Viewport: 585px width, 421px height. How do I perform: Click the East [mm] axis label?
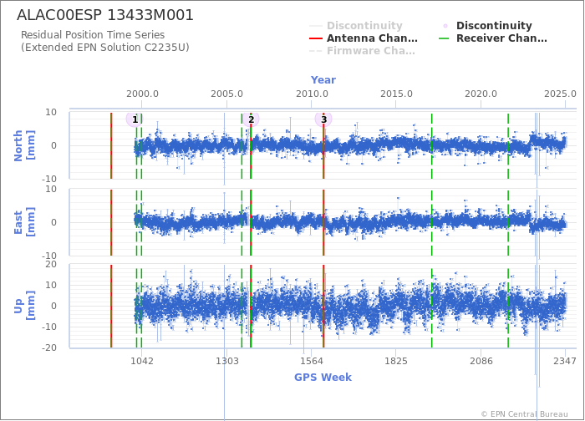tap(24, 222)
